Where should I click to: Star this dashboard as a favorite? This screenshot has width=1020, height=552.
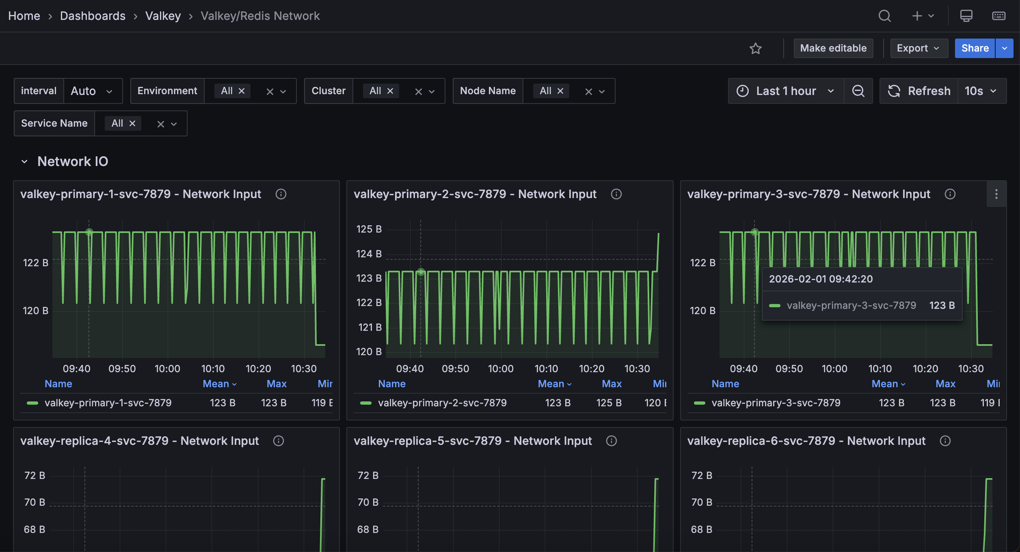tap(756, 48)
